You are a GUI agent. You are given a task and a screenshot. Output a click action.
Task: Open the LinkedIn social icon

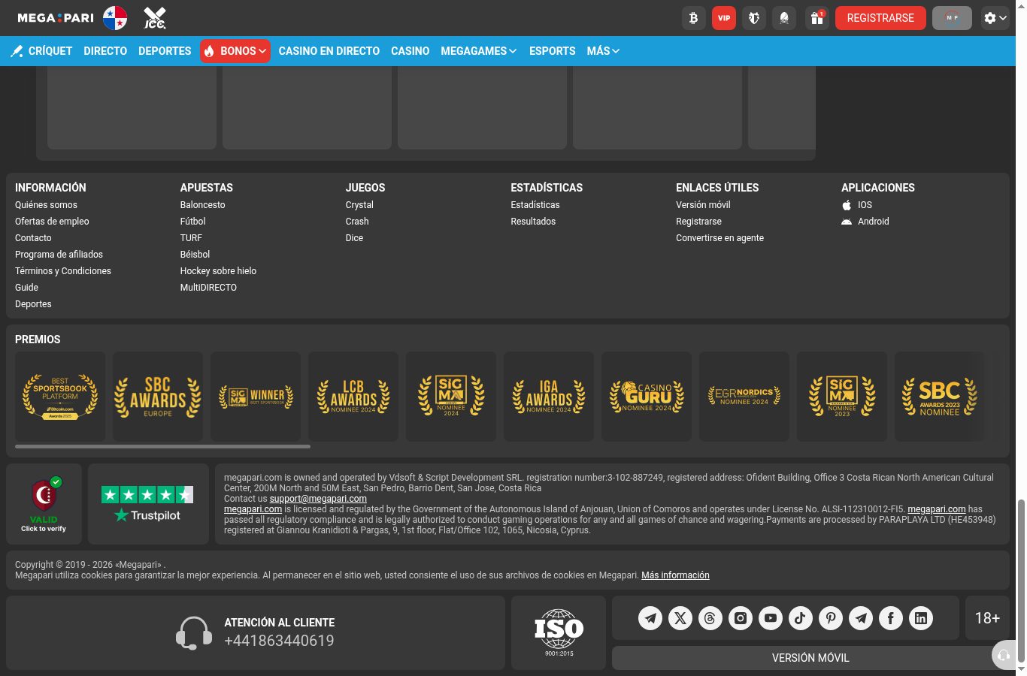[x=921, y=618]
